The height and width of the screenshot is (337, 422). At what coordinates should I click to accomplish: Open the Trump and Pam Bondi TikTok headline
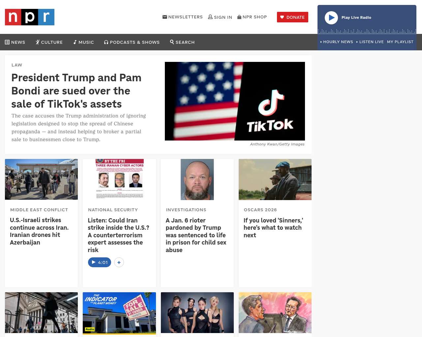click(76, 91)
